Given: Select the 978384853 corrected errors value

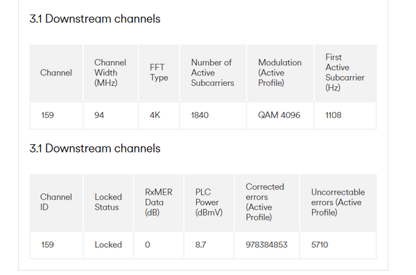Looking at the screenshot, I should [x=266, y=245].
